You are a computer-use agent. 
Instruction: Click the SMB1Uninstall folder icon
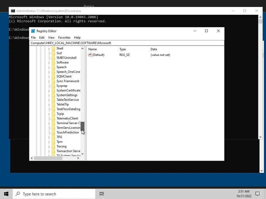tap(53, 58)
